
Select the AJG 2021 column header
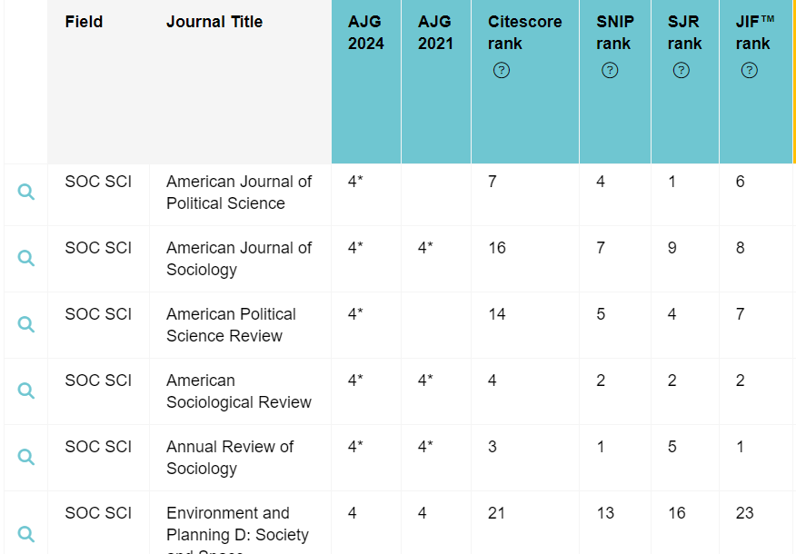click(435, 33)
